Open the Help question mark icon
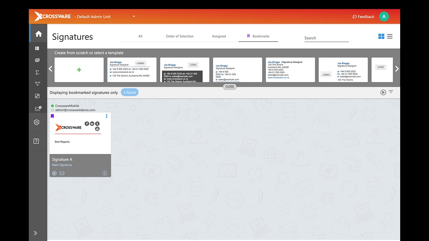 (37, 141)
